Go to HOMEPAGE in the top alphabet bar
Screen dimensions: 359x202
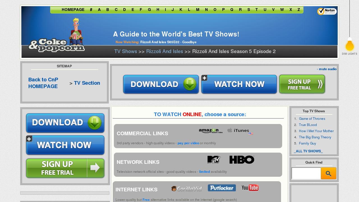(x=73, y=10)
